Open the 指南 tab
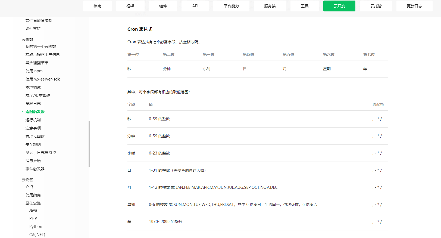The height and width of the screenshot is (238, 441). 97,6
